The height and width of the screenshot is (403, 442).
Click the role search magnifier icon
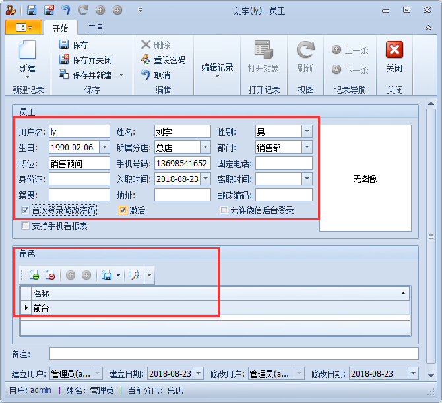point(135,275)
